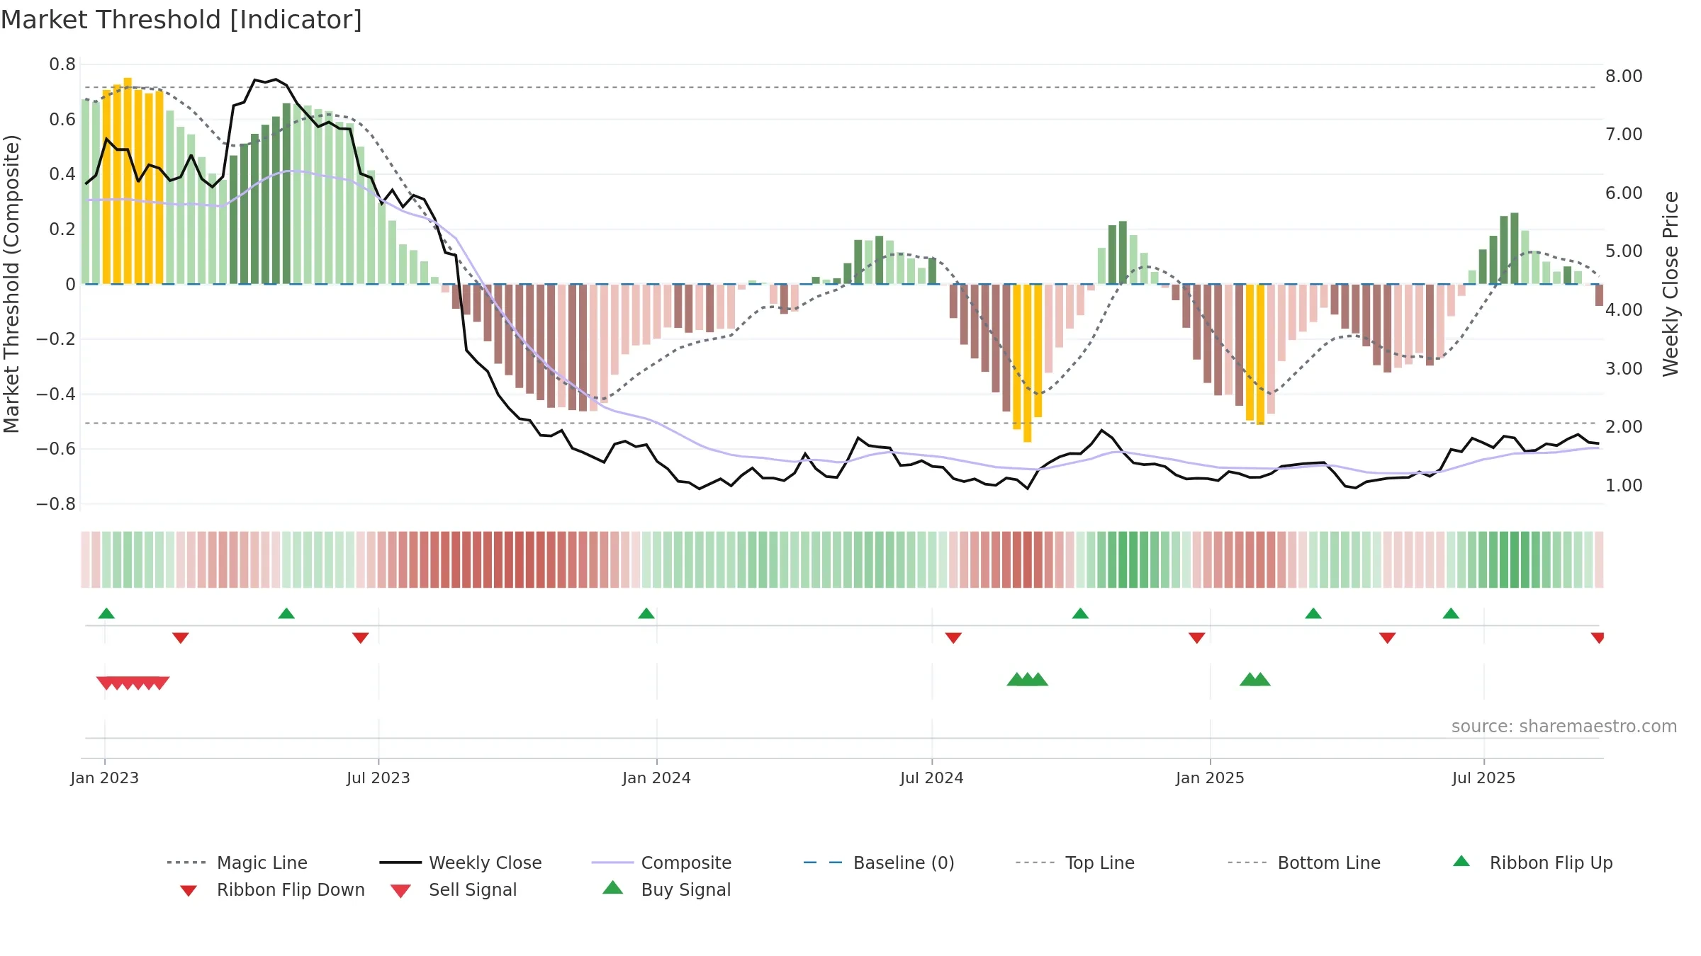
Task: Click the 0.8 tick on left axis
Action: 62,64
